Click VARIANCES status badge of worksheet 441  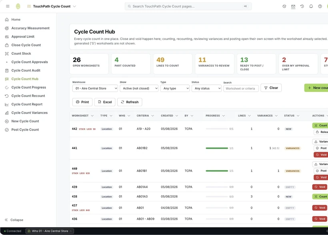292,148
